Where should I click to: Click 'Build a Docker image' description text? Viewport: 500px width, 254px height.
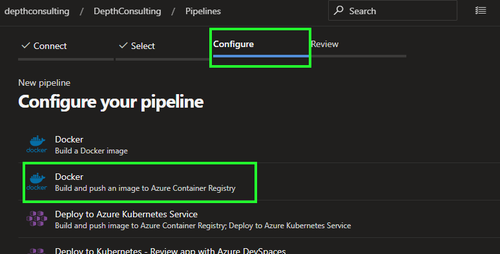pos(91,151)
